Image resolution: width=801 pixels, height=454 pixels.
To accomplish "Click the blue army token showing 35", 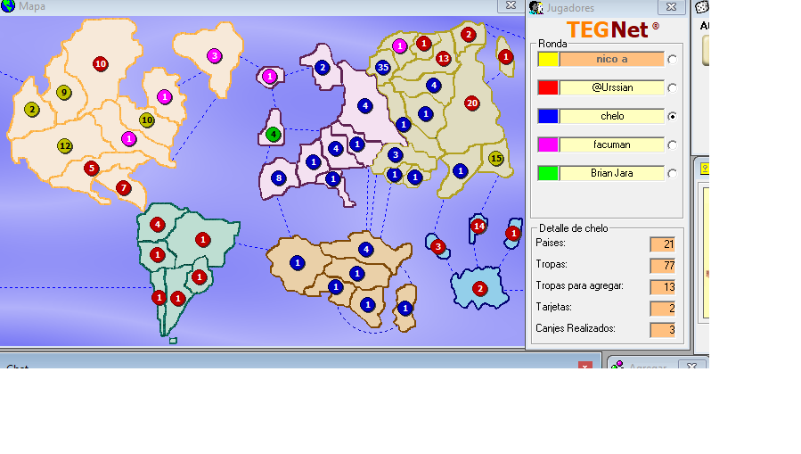I will click(x=383, y=68).
